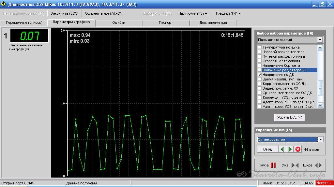Click the 'Ввод' button
This screenshot has height=187, width=334.
click(x=267, y=149)
